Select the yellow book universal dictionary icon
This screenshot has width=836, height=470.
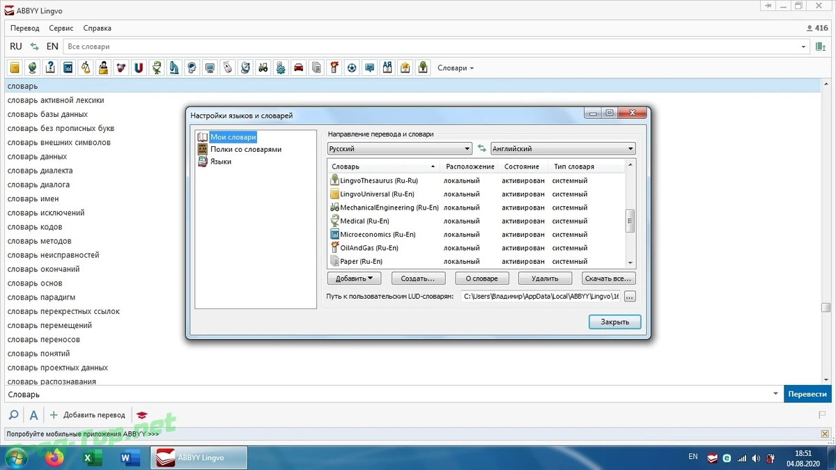(x=14, y=68)
